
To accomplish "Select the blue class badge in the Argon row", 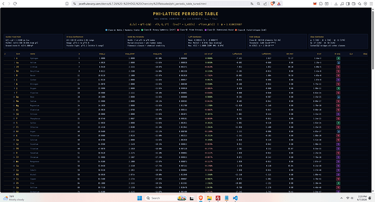I will pos(338,131).
